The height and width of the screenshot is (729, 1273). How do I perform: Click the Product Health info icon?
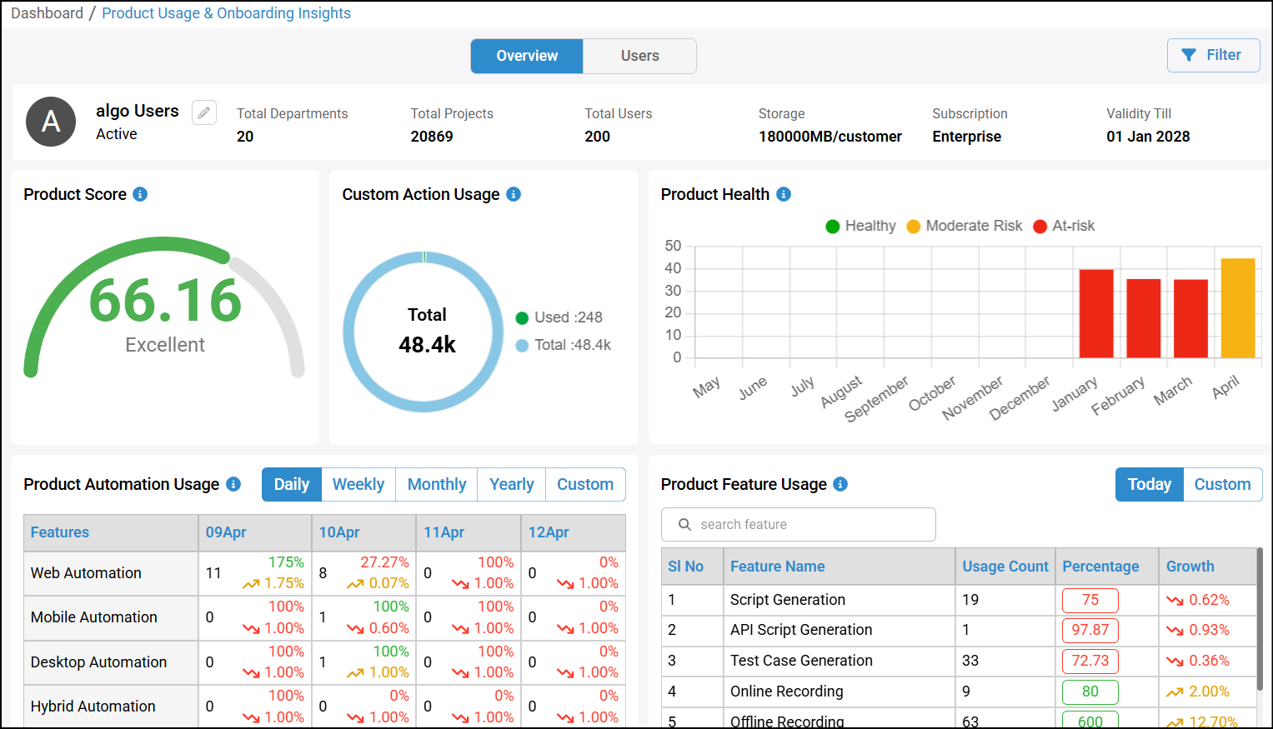[784, 194]
